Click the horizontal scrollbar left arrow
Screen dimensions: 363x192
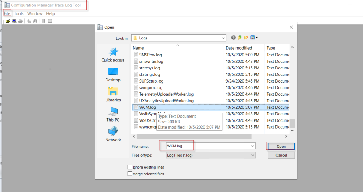(x=134, y=136)
